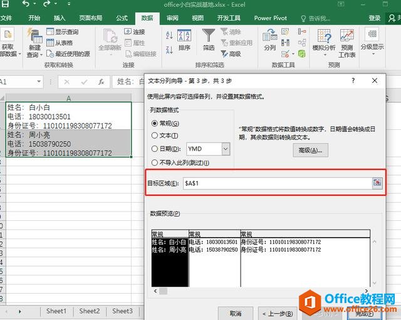The width and height of the screenshot is (401, 320).
Task: Click the Data Validation icon
Action: [285, 54]
